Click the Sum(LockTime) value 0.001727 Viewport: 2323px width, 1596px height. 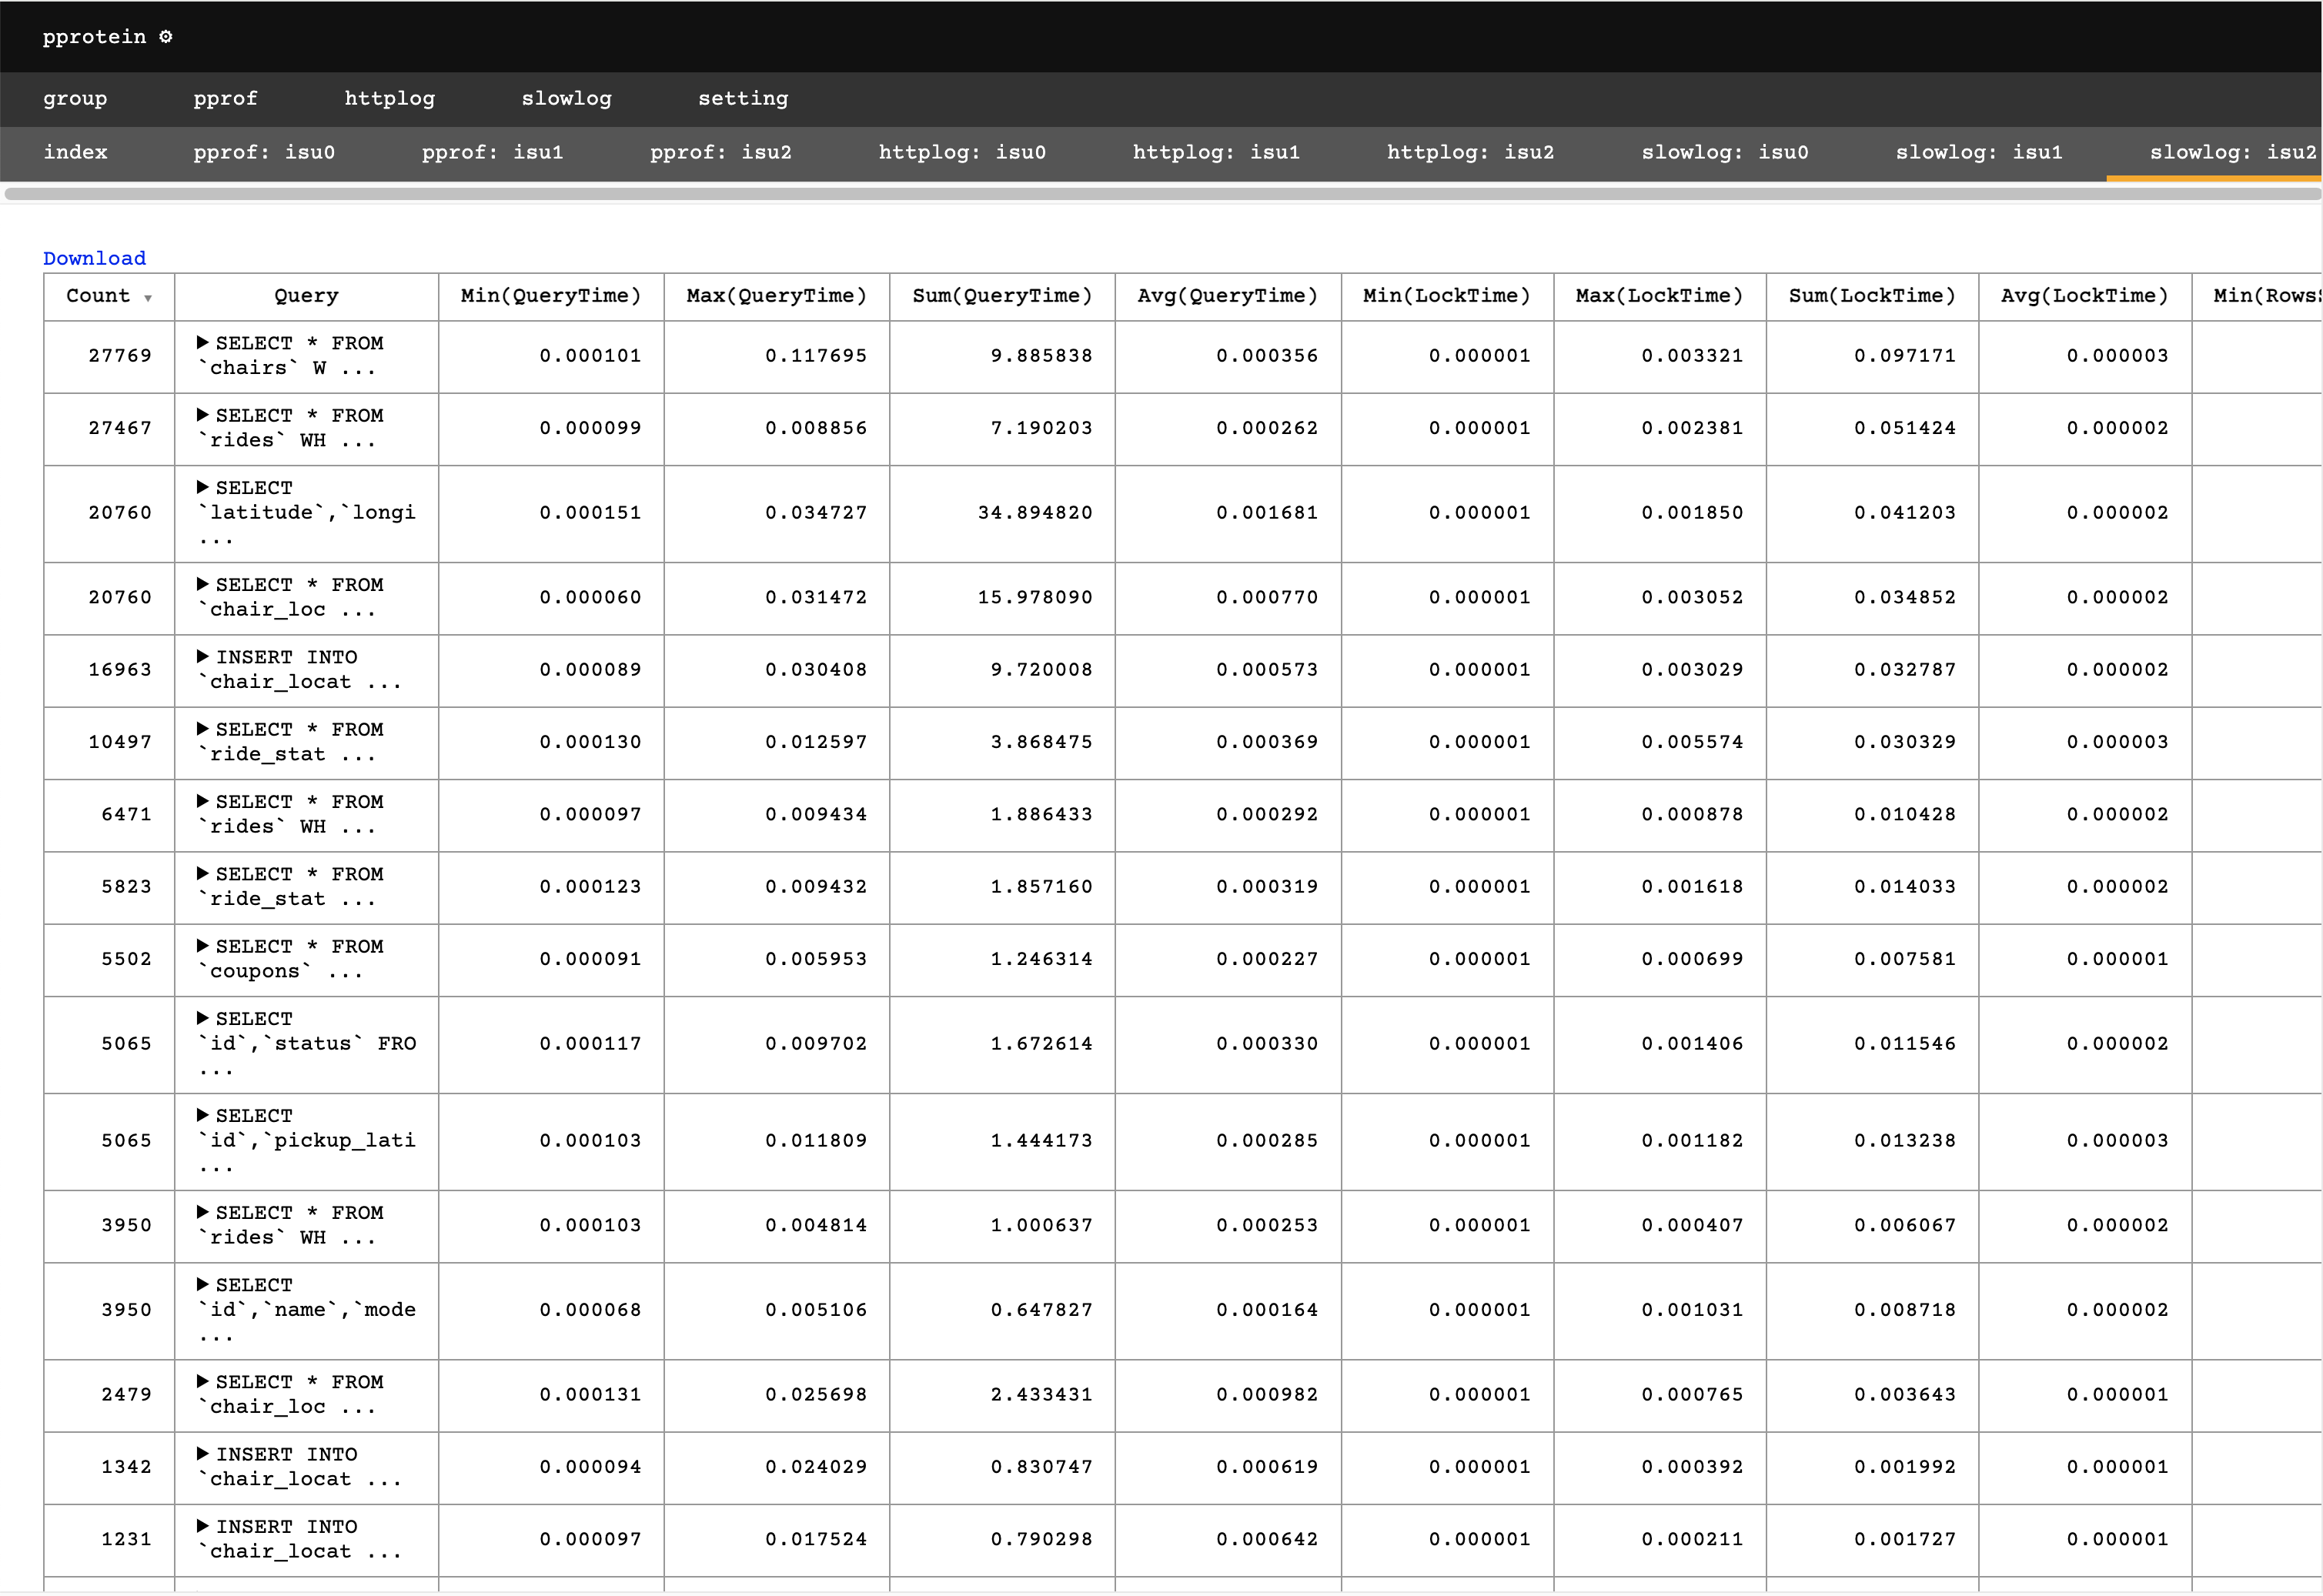click(x=1905, y=1540)
